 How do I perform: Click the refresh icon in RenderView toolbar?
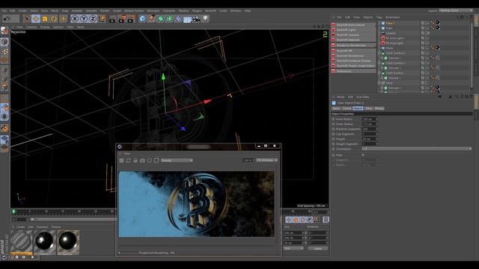click(128, 161)
